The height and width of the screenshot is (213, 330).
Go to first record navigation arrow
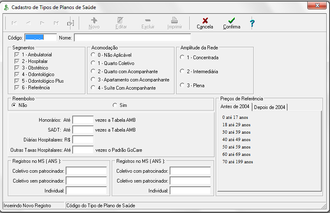click(14, 23)
